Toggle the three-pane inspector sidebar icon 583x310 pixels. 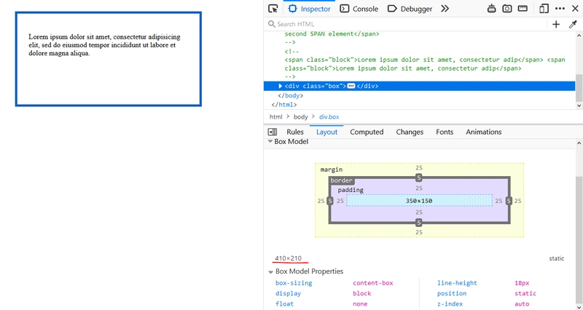(272, 132)
